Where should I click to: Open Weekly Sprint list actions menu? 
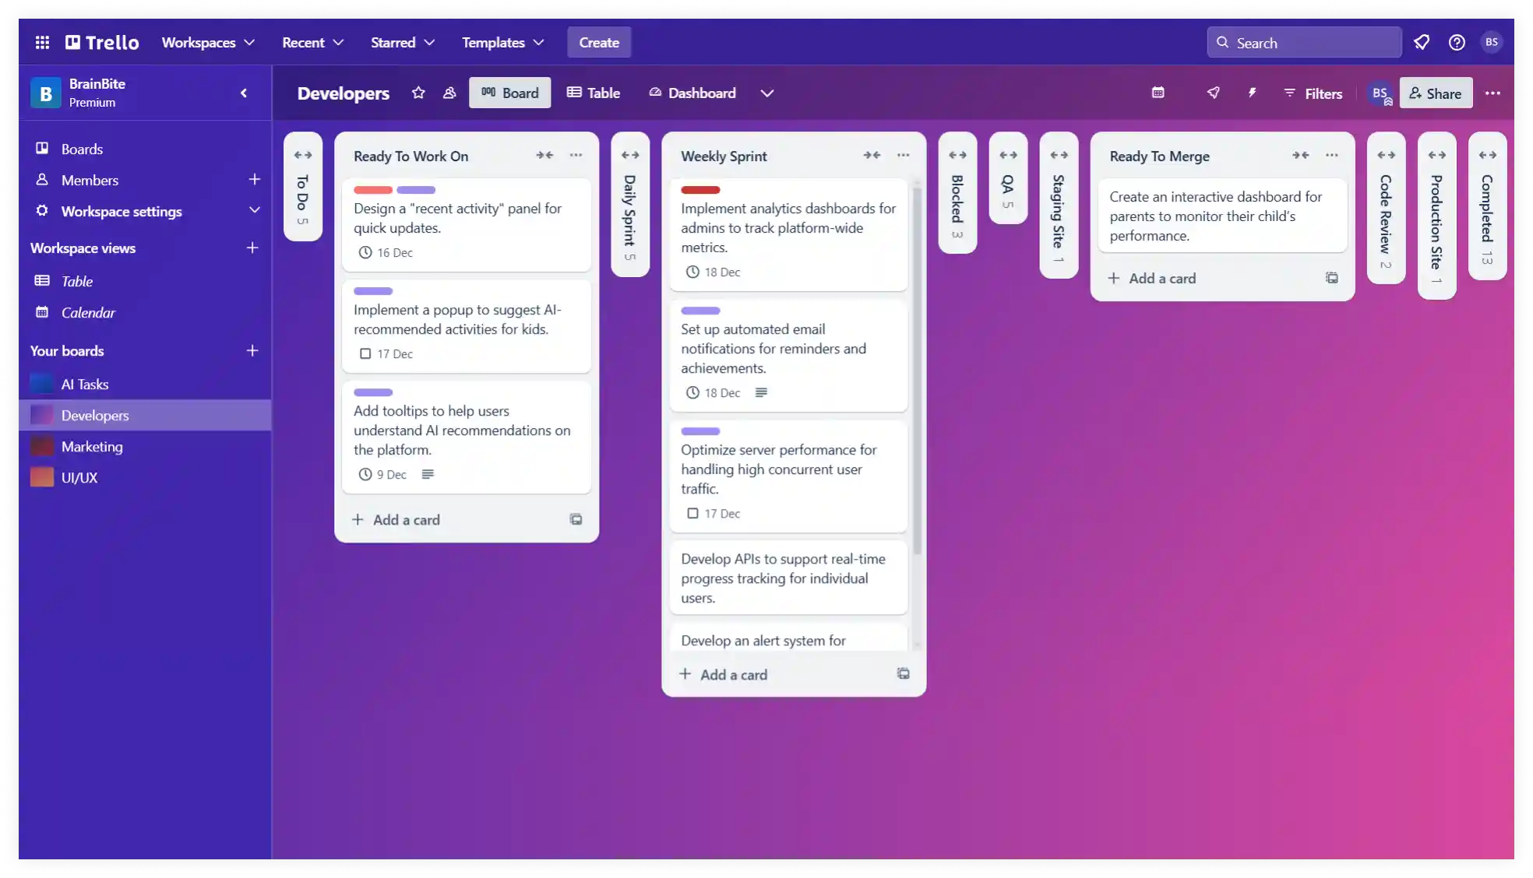click(903, 155)
